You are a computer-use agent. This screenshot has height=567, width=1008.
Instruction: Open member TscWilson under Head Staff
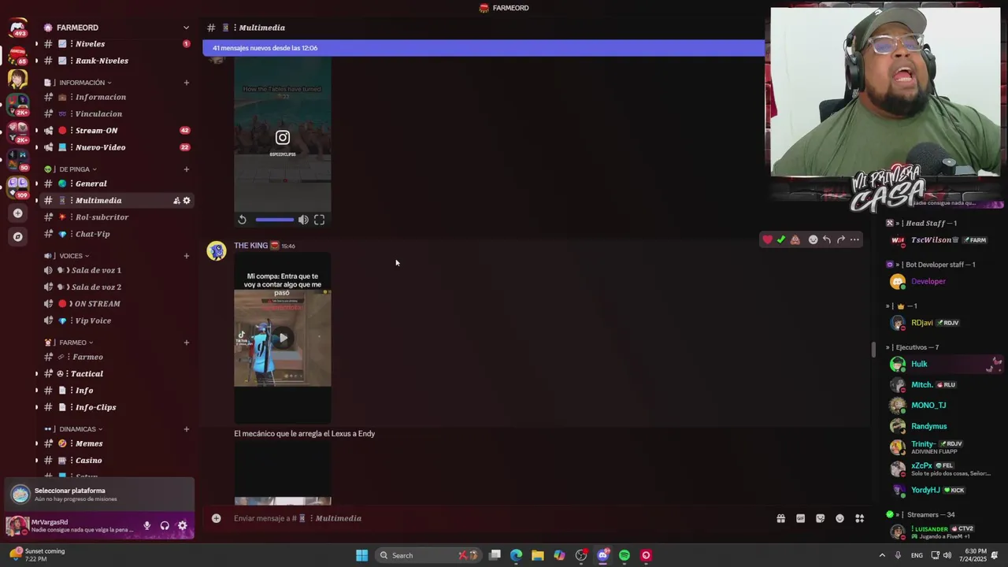point(943,240)
